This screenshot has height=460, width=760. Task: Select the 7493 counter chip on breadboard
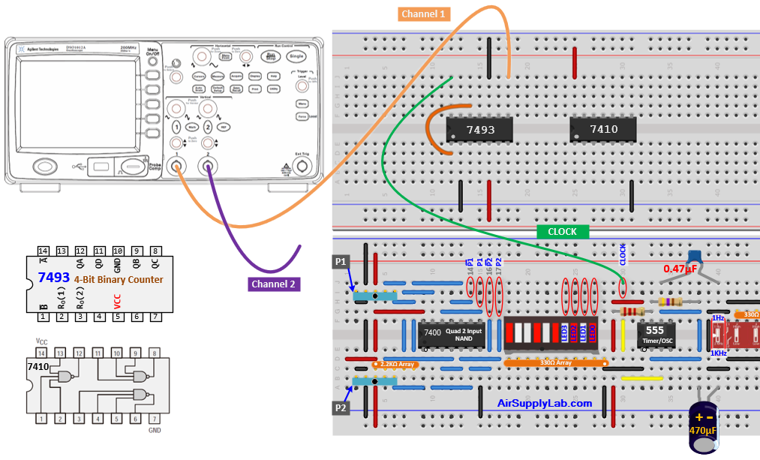point(480,130)
